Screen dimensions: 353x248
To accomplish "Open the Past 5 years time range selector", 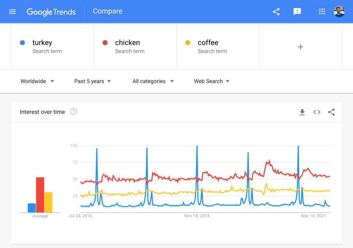I will (x=92, y=81).
